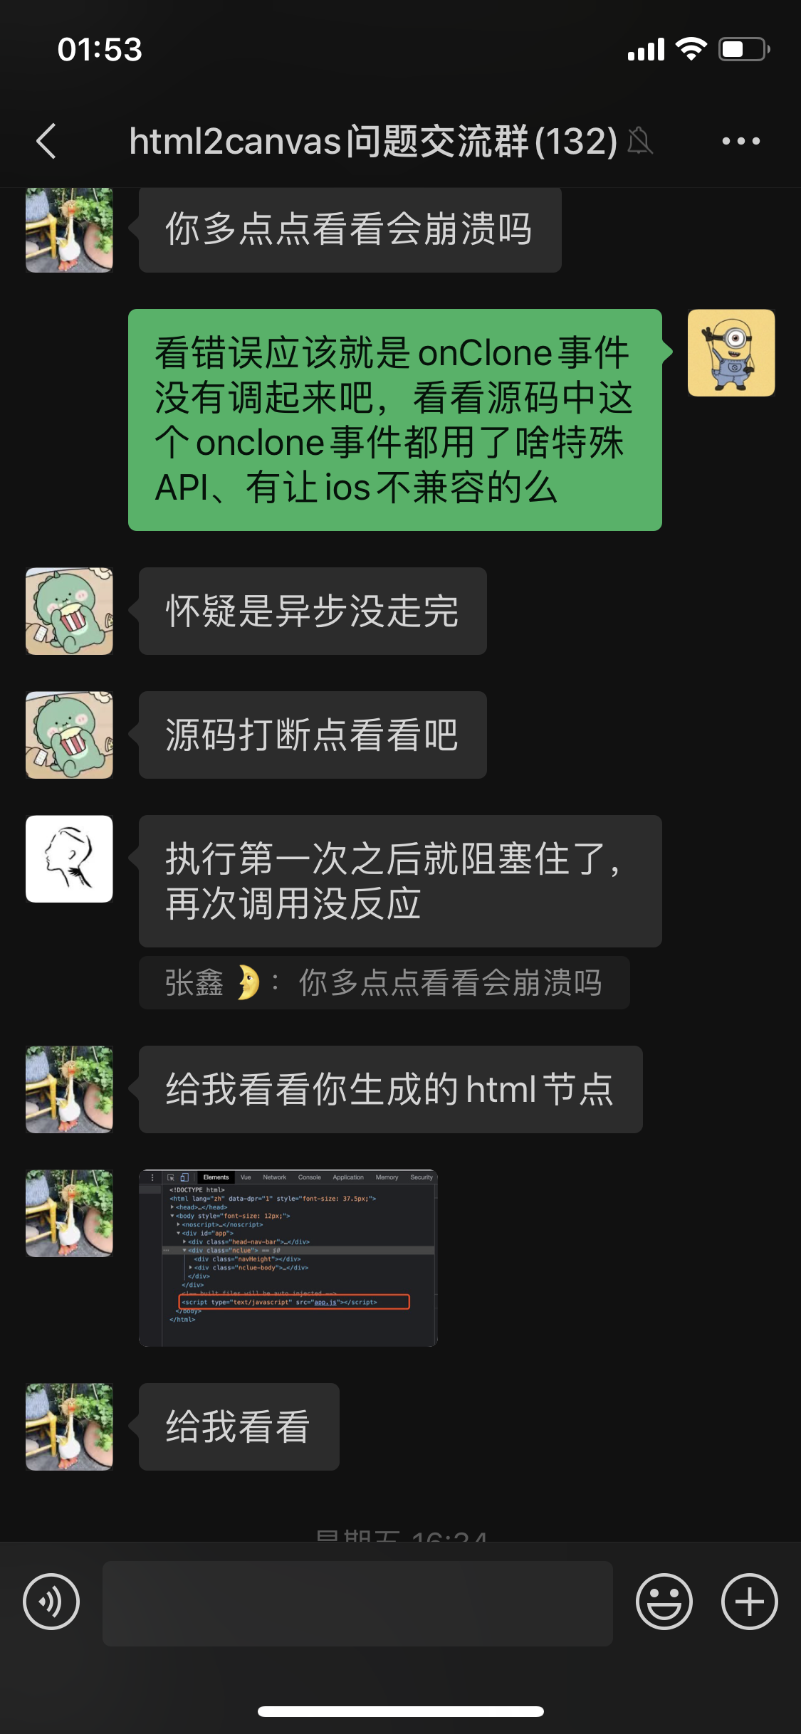Tap the message 源码打断点看看吧
This screenshot has height=1734, width=801.
(x=313, y=735)
